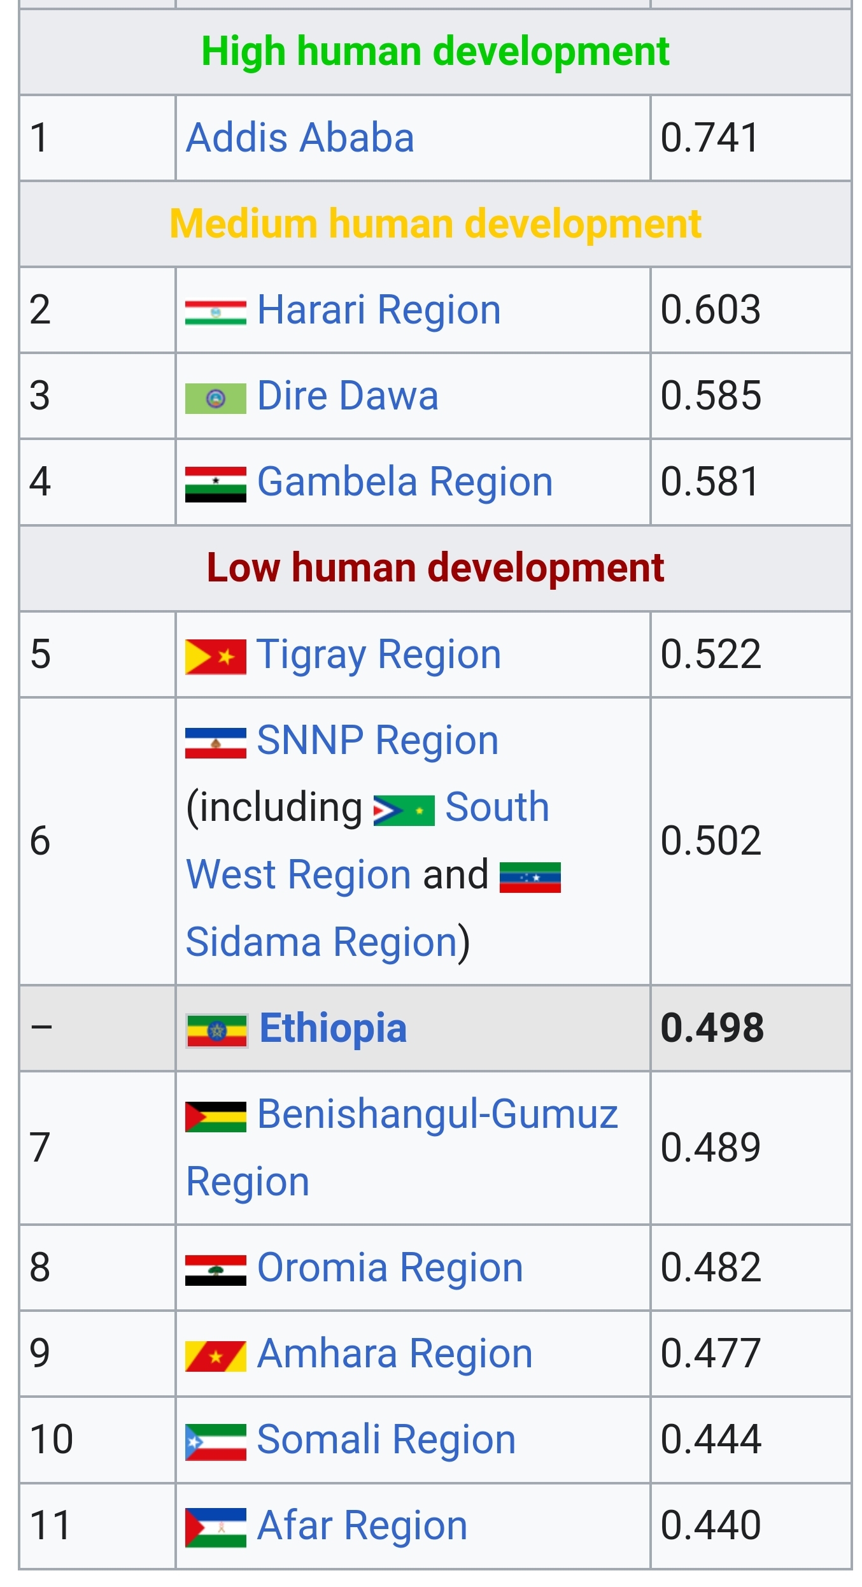Screen dimensions: 862x1587
Task: Click the Sidama Region flag icon
Action: coord(530,878)
